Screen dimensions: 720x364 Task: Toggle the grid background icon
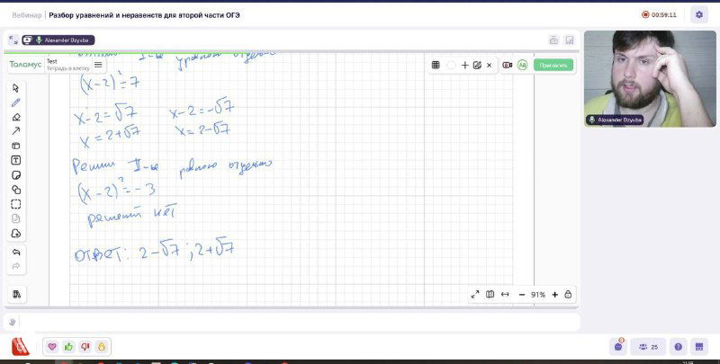436,65
